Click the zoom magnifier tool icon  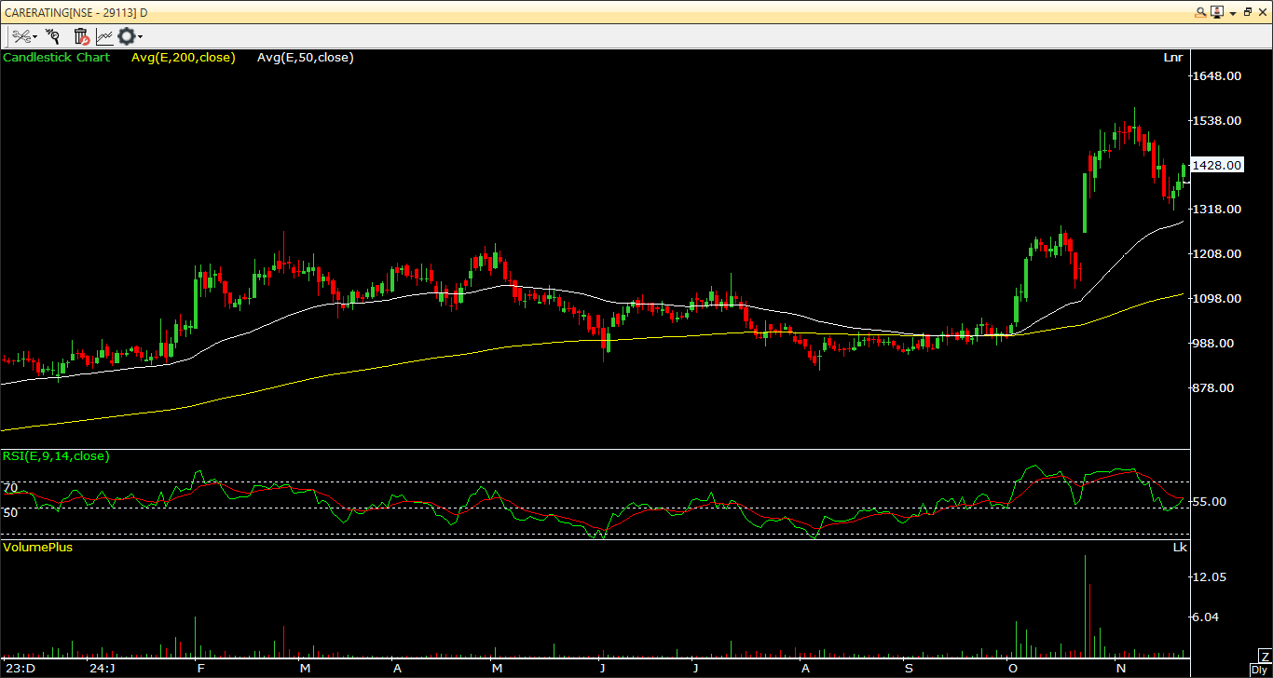pyautogui.click(x=52, y=36)
